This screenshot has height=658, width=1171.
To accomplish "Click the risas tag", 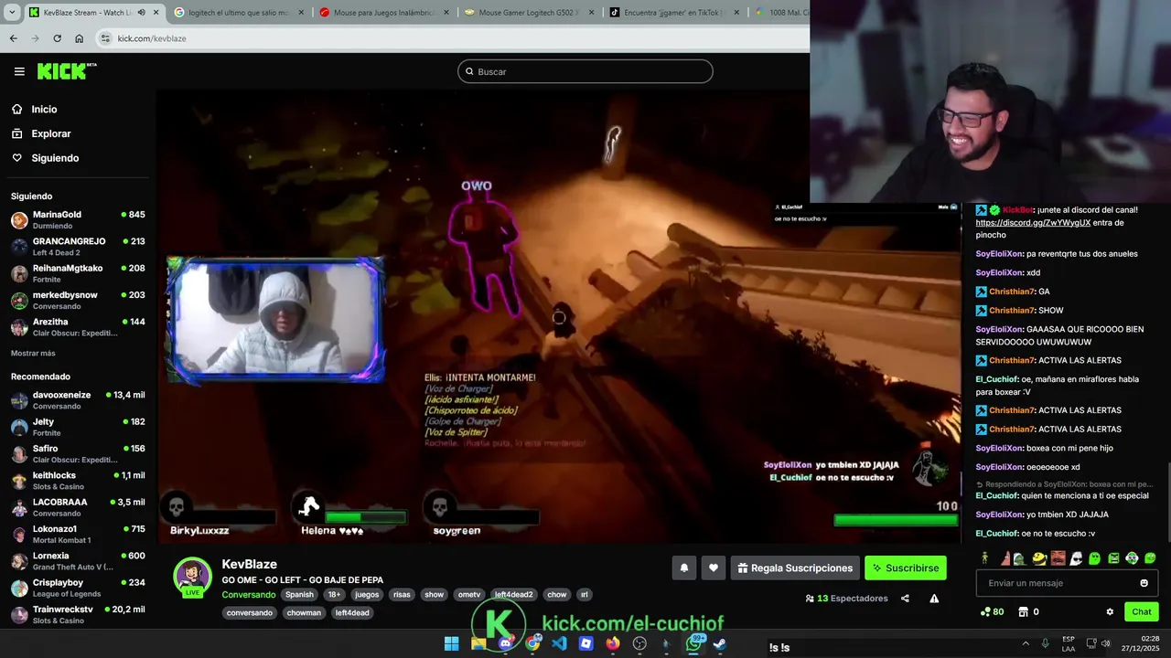I will click(402, 594).
